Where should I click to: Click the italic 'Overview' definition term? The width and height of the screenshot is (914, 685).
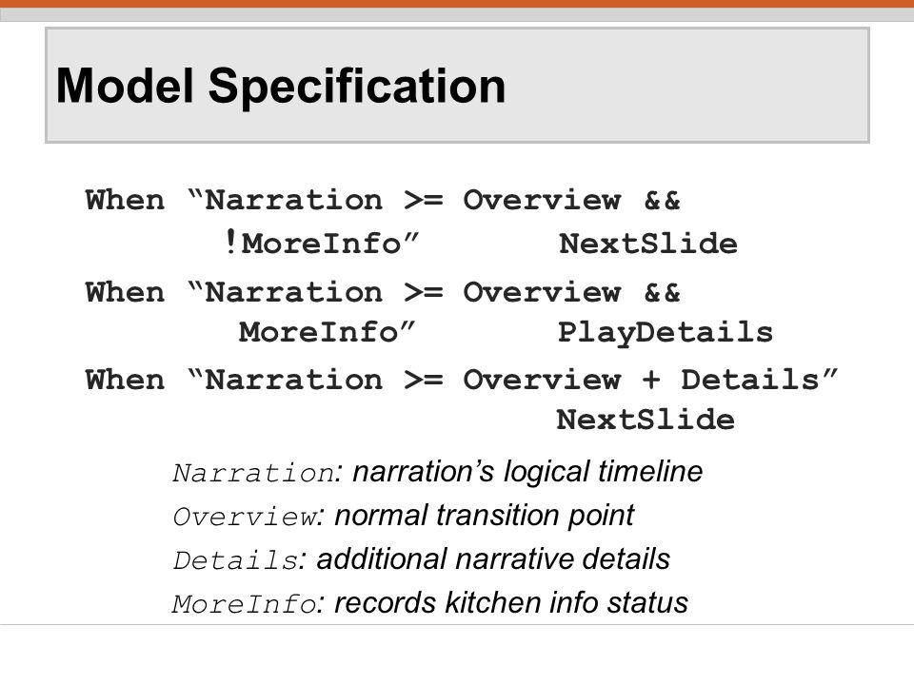coord(245,516)
